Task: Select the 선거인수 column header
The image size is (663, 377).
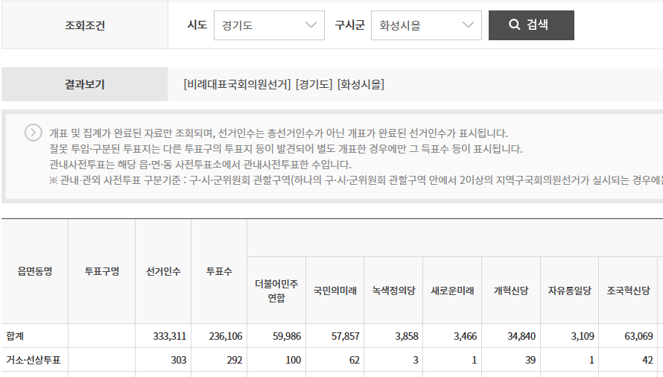Action: point(163,271)
